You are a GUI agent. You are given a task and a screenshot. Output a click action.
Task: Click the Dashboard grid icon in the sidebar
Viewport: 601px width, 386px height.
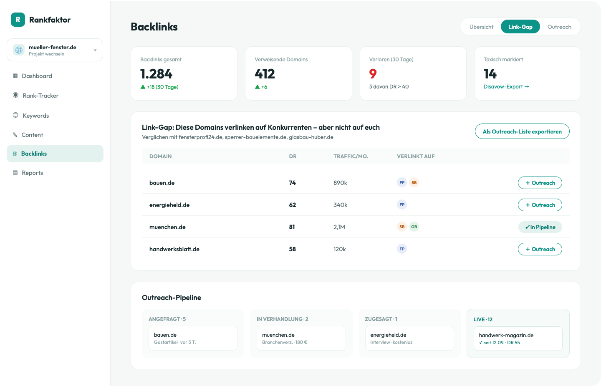click(x=15, y=76)
